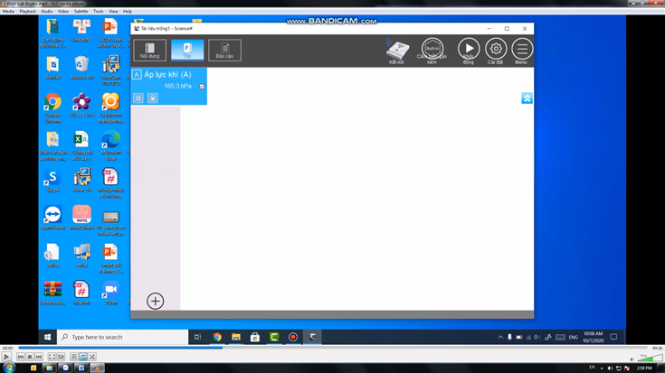Toggle VLC loop mode

tap(83, 357)
